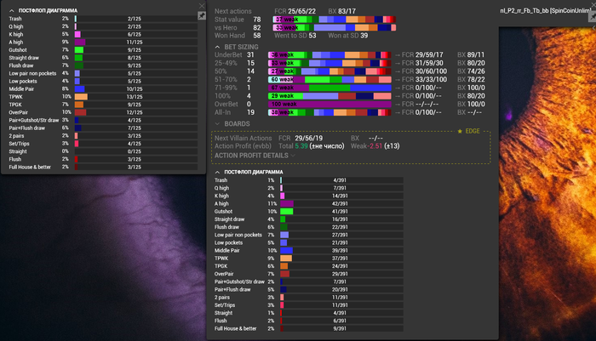Expand the BOARDS section
The image size is (596, 341).
[217, 124]
